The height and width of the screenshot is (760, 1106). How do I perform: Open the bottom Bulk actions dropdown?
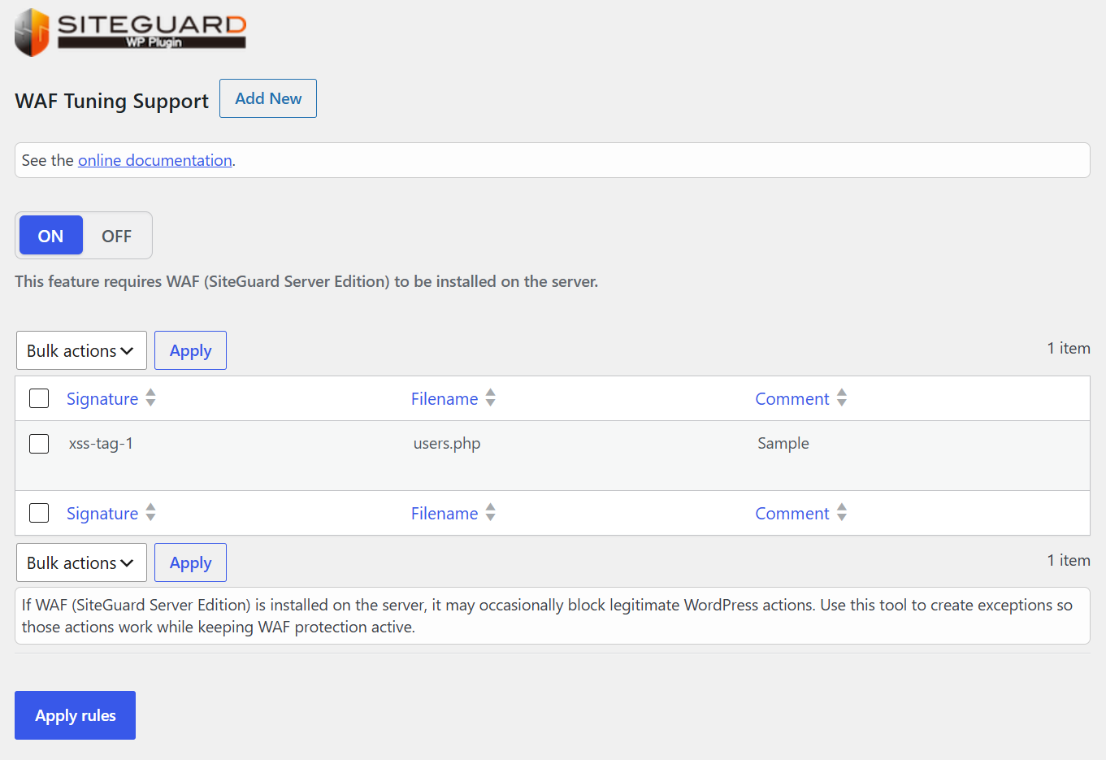coord(81,562)
